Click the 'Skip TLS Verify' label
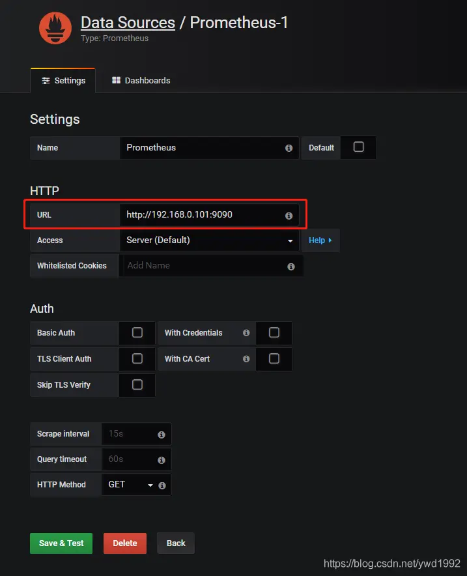 click(64, 385)
